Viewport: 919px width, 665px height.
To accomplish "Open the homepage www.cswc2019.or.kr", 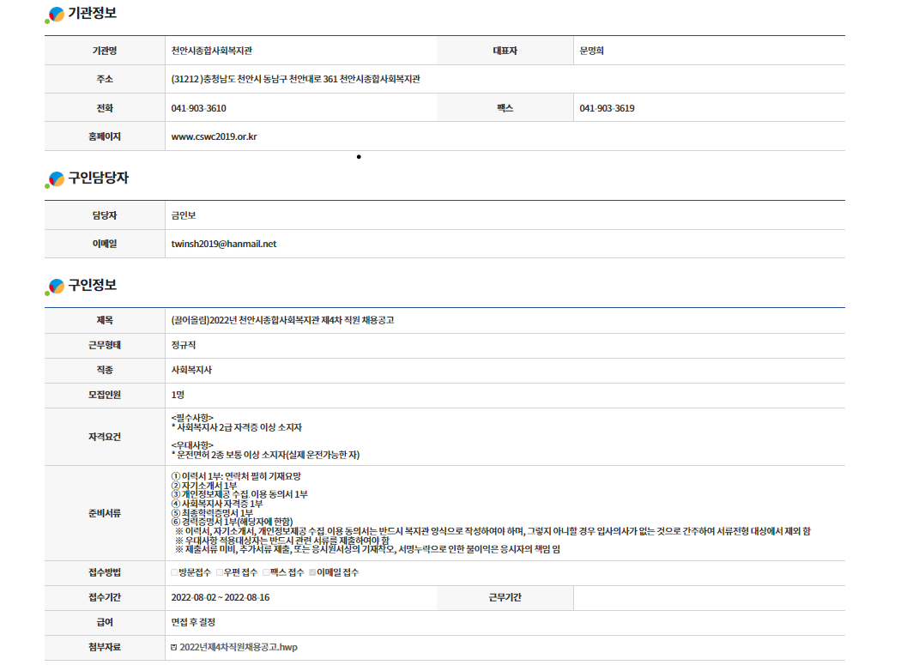I will [x=214, y=136].
